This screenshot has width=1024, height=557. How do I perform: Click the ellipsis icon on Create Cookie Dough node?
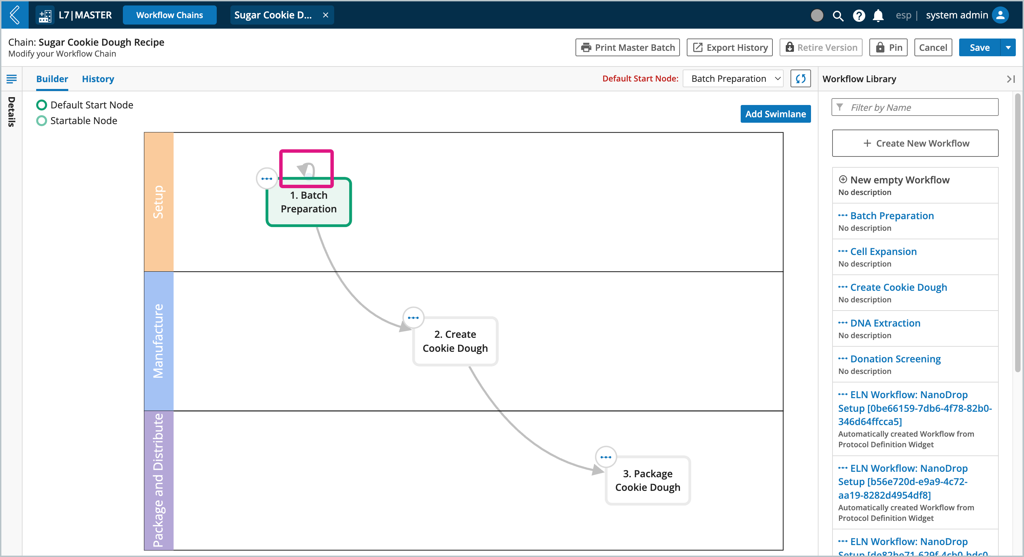click(x=413, y=318)
